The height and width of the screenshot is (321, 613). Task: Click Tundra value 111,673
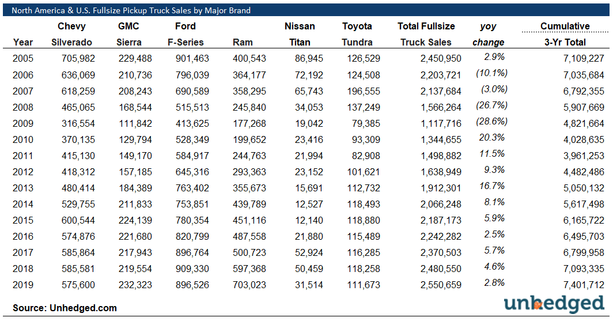364,285
